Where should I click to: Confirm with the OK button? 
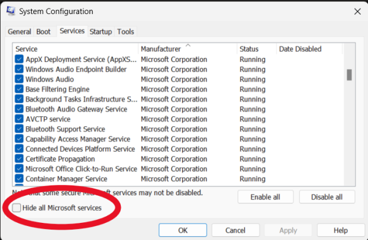[183, 230]
